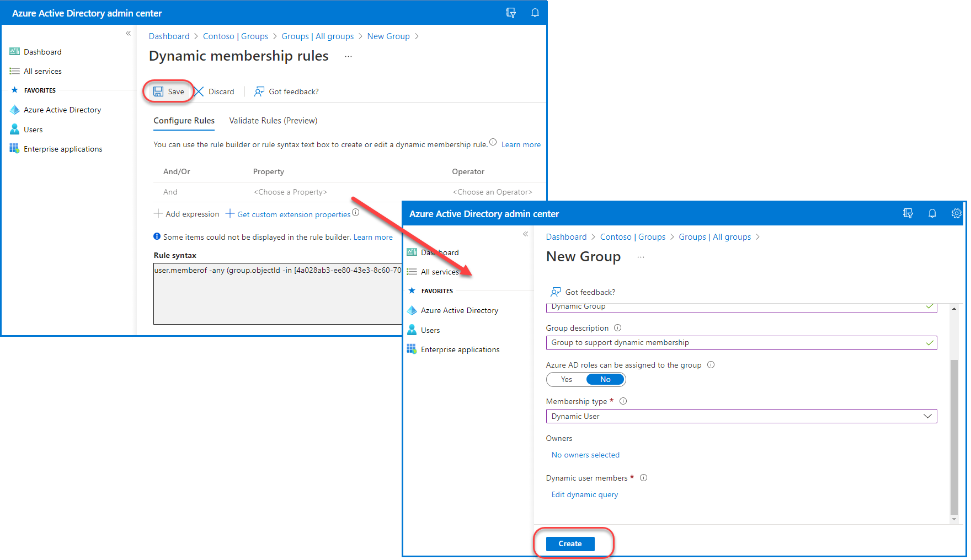The width and height of the screenshot is (971, 560).
Task: Open Choose an Operator dropdown
Action: (492, 192)
